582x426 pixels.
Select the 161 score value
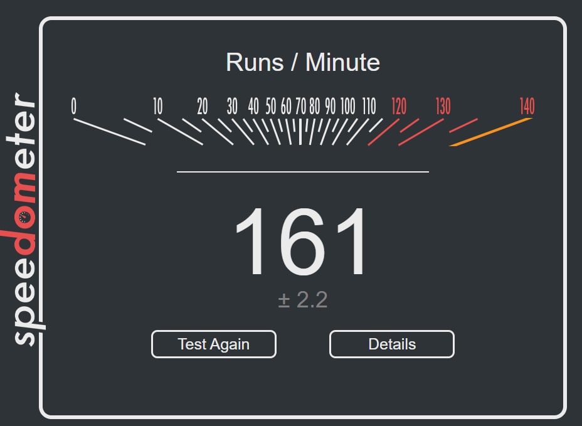tap(301, 242)
